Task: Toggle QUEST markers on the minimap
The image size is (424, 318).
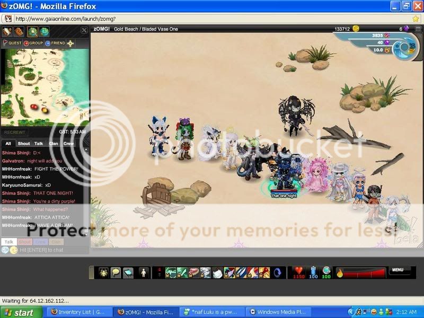Action: (12, 43)
